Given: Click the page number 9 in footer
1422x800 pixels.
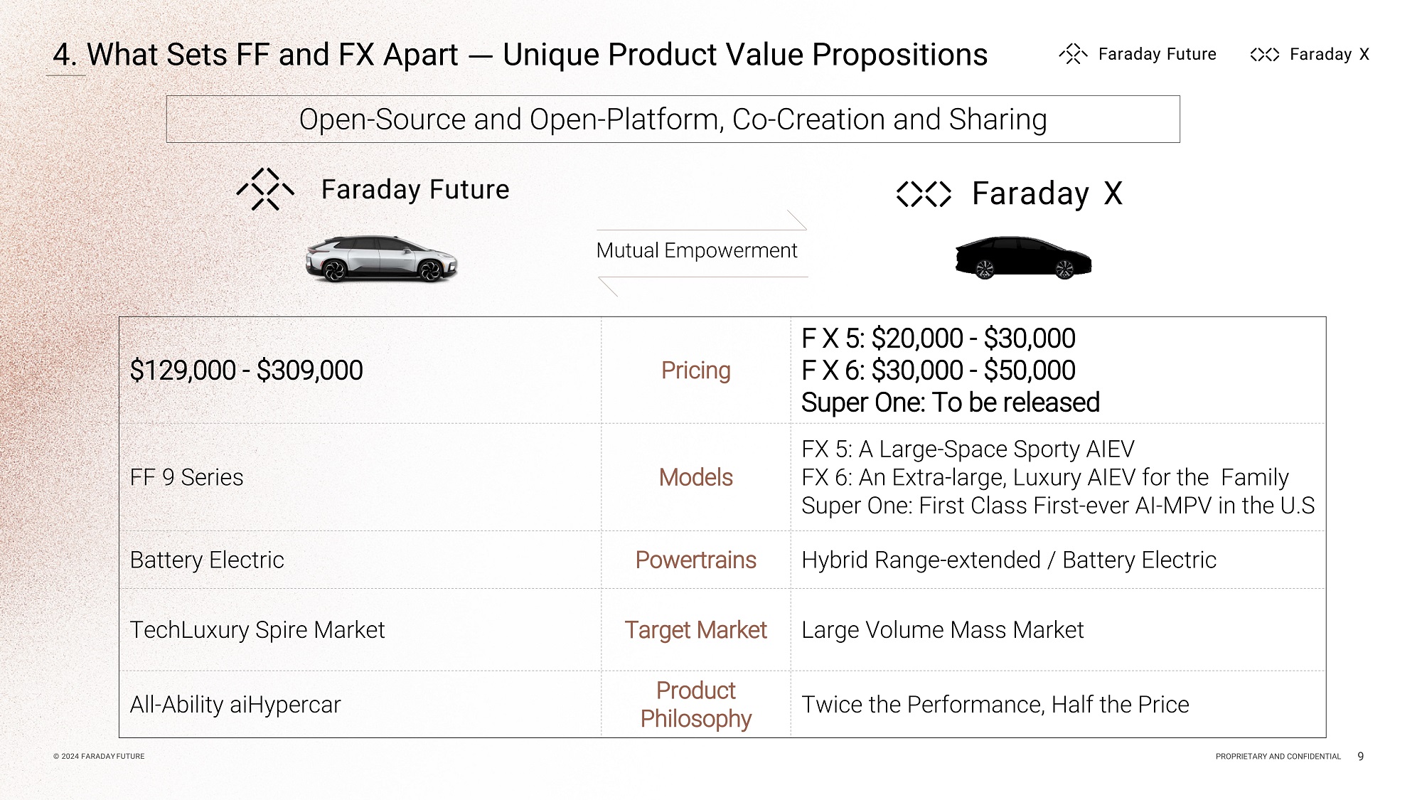Looking at the screenshot, I should (x=1360, y=757).
